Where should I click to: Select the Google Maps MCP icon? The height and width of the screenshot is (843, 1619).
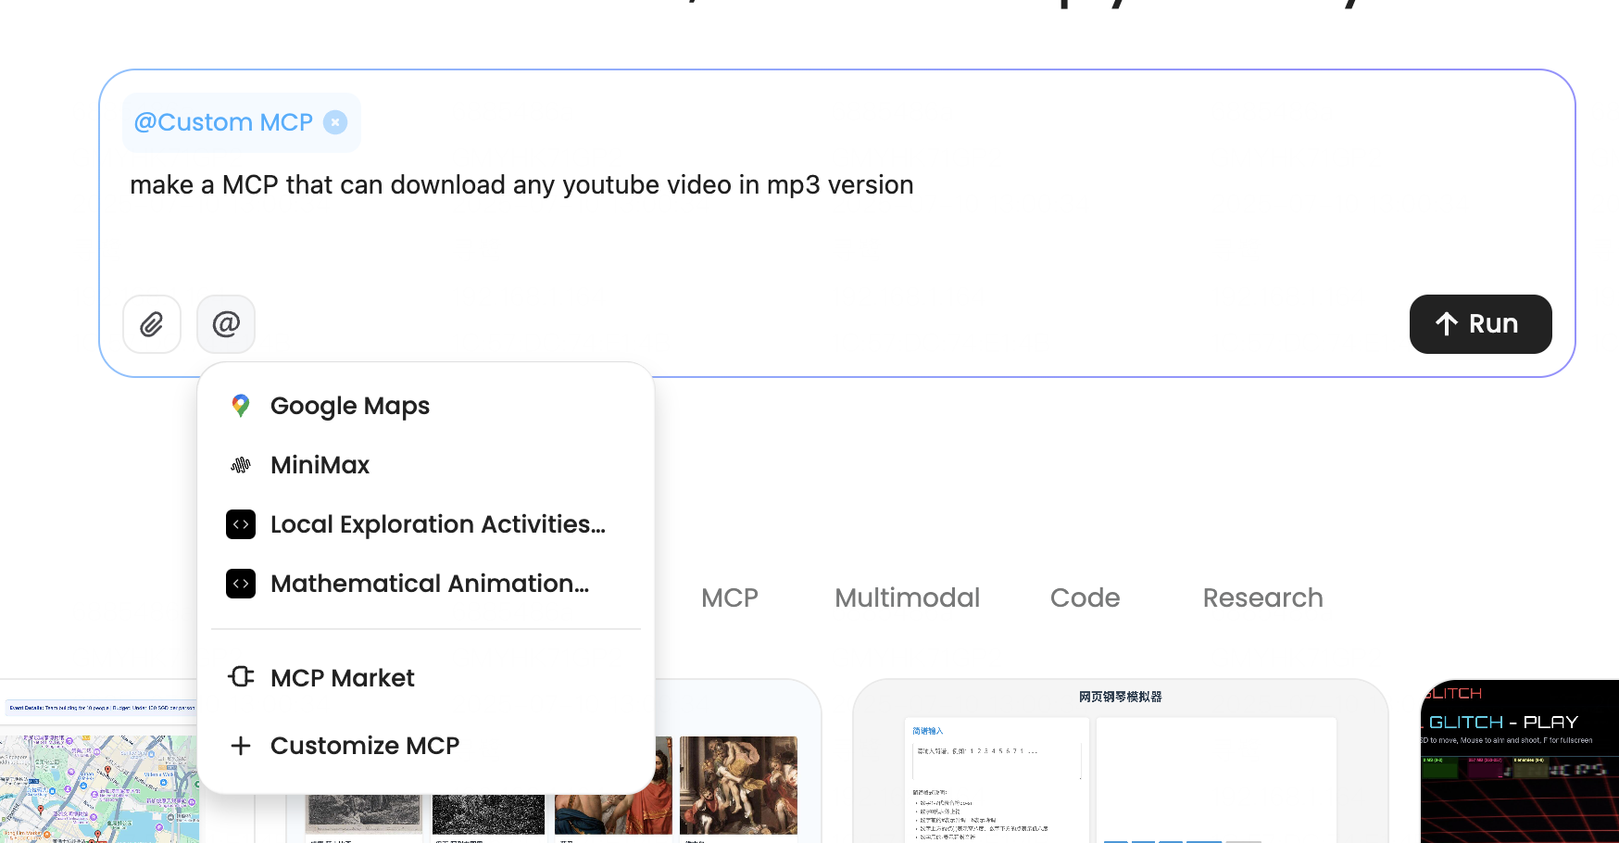tap(240, 405)
